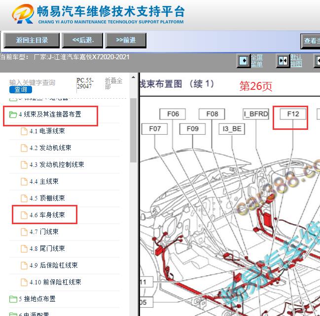Open 4.9 后保险杠线束 item

coord(53,265)
